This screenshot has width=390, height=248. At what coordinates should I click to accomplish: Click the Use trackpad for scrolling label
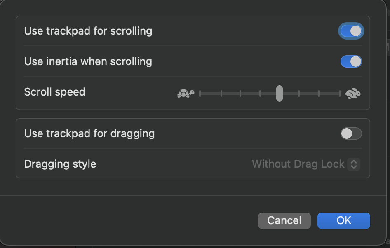pos(88,31)
